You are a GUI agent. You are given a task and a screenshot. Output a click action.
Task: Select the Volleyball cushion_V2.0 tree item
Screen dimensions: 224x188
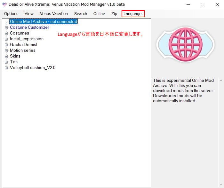[x=33, y=68]
